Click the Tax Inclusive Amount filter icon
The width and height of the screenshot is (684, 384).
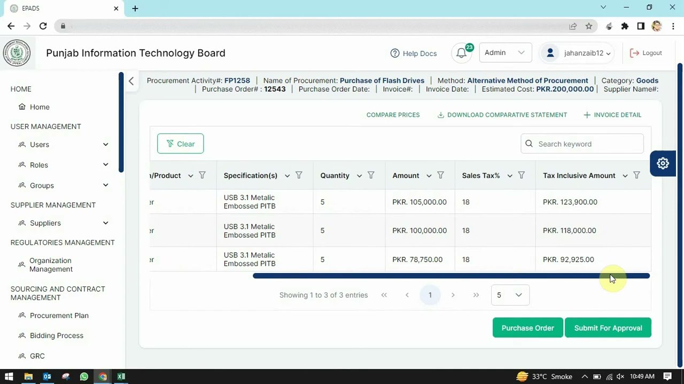tap(636, 175)
